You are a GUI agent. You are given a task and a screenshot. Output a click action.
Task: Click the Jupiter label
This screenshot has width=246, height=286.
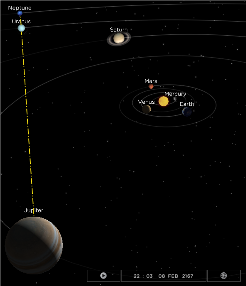[x=34, y=210]
